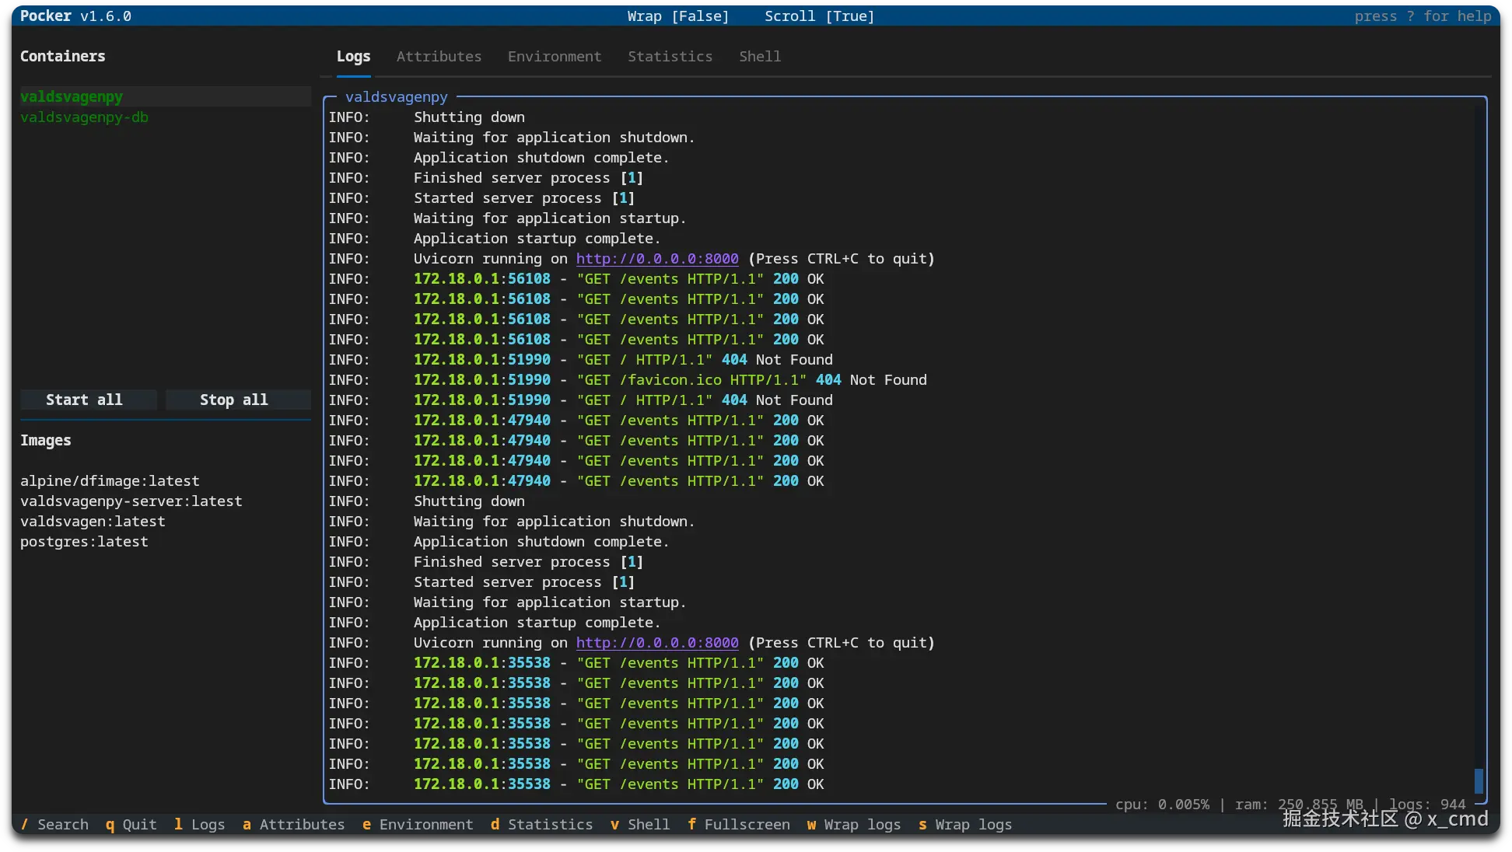The width and height of the screenshot is (1512, 852).
Task: Click the f Fullscreen footer shortcut
Action: (x=739, y=825)
